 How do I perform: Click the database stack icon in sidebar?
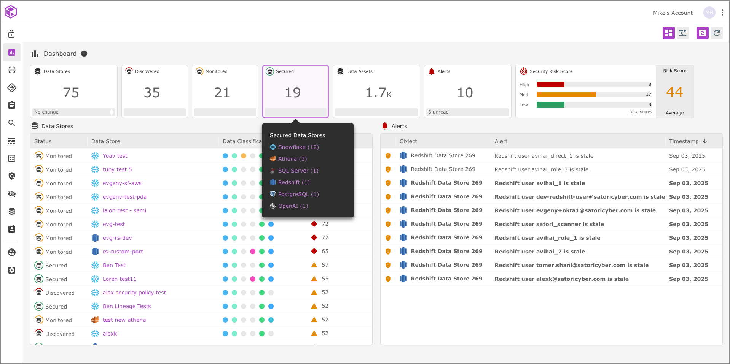coord(12,211)
